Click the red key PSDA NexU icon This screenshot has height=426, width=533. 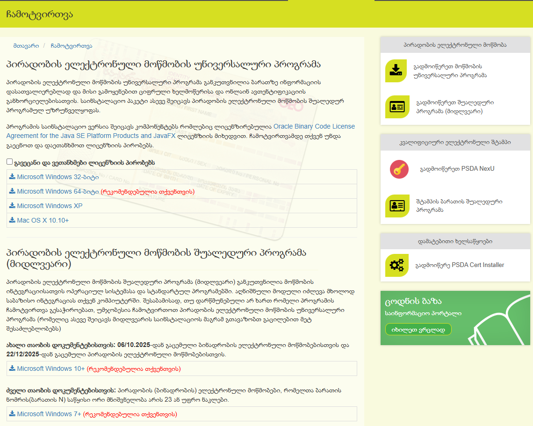pos(399,169)
